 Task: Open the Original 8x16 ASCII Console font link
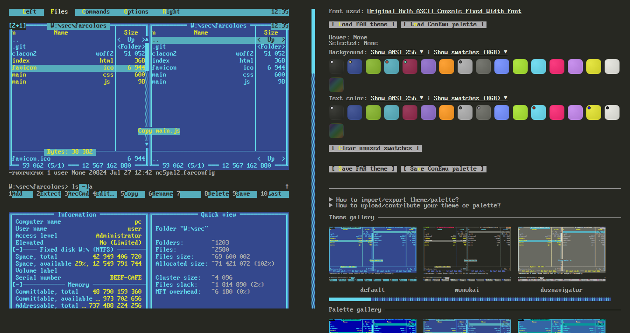(444, 11)
